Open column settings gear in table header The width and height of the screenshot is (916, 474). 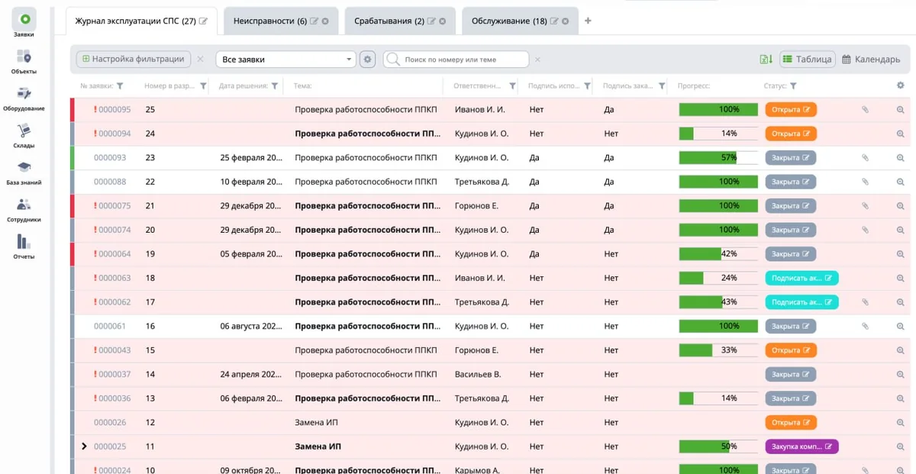click(x=900, y=85)
